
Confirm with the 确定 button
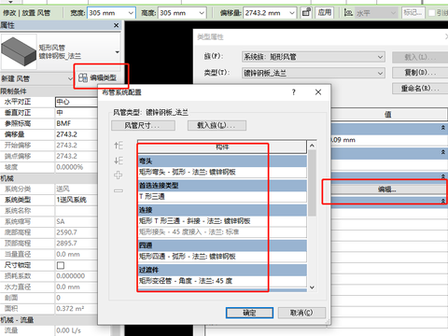point(249,313)
